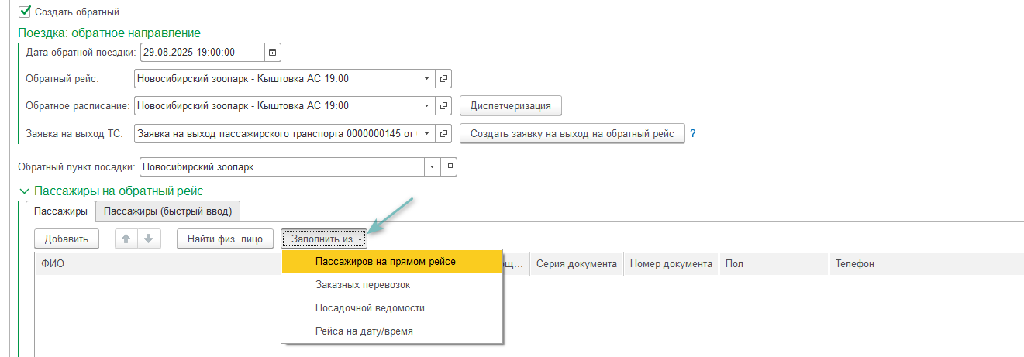The width and height of the screenshot is (1024, 357).
Task: Open the Заявка на выход ТС record icon
Action: point(444,134)
